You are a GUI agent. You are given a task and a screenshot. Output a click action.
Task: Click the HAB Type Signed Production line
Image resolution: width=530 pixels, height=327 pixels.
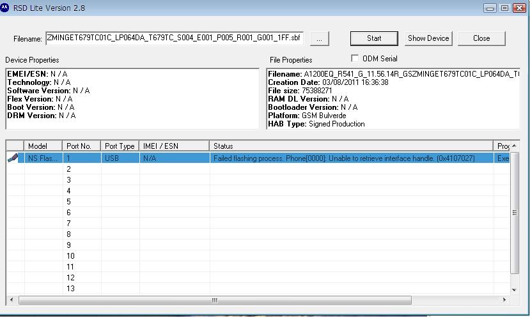pos(316,124)
